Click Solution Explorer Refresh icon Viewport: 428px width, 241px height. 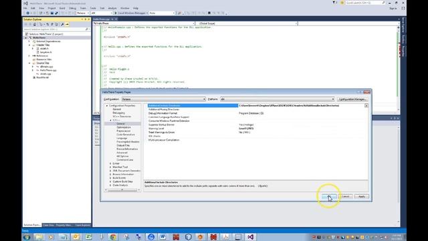[x=47, y=24]
